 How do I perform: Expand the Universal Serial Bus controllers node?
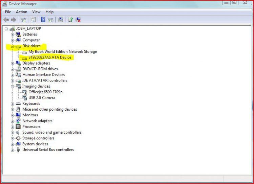tap(13, 150)
